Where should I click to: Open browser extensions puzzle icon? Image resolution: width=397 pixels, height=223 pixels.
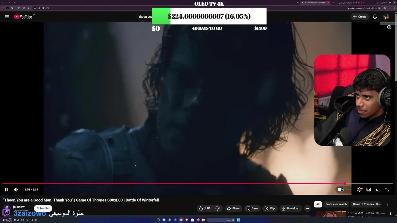point(19,8)
